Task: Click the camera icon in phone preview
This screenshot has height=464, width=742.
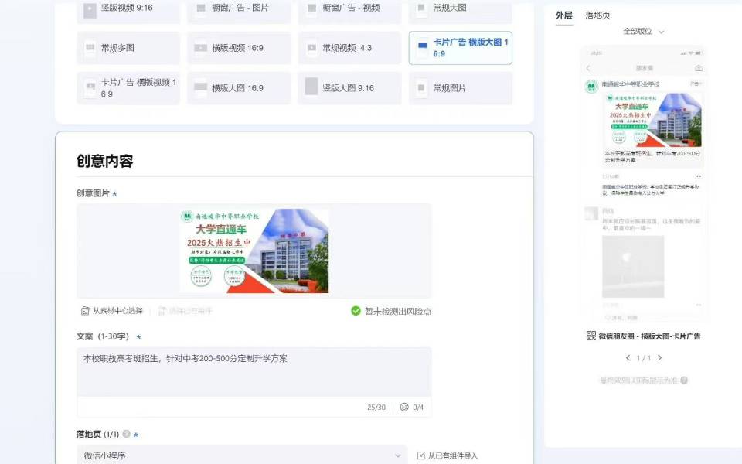Action: click(x=699, y=68)
